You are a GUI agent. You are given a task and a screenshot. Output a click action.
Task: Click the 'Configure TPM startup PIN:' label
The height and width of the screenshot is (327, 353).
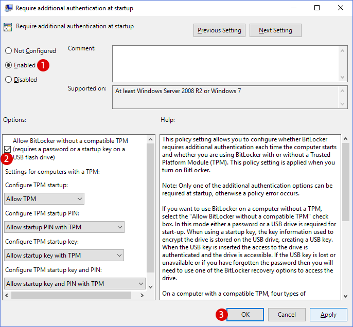point(42,213)
